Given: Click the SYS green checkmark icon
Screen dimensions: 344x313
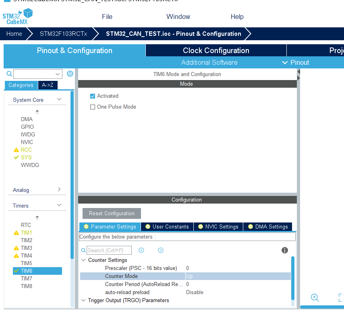Looking at the screenshot, I should (16, 157).
